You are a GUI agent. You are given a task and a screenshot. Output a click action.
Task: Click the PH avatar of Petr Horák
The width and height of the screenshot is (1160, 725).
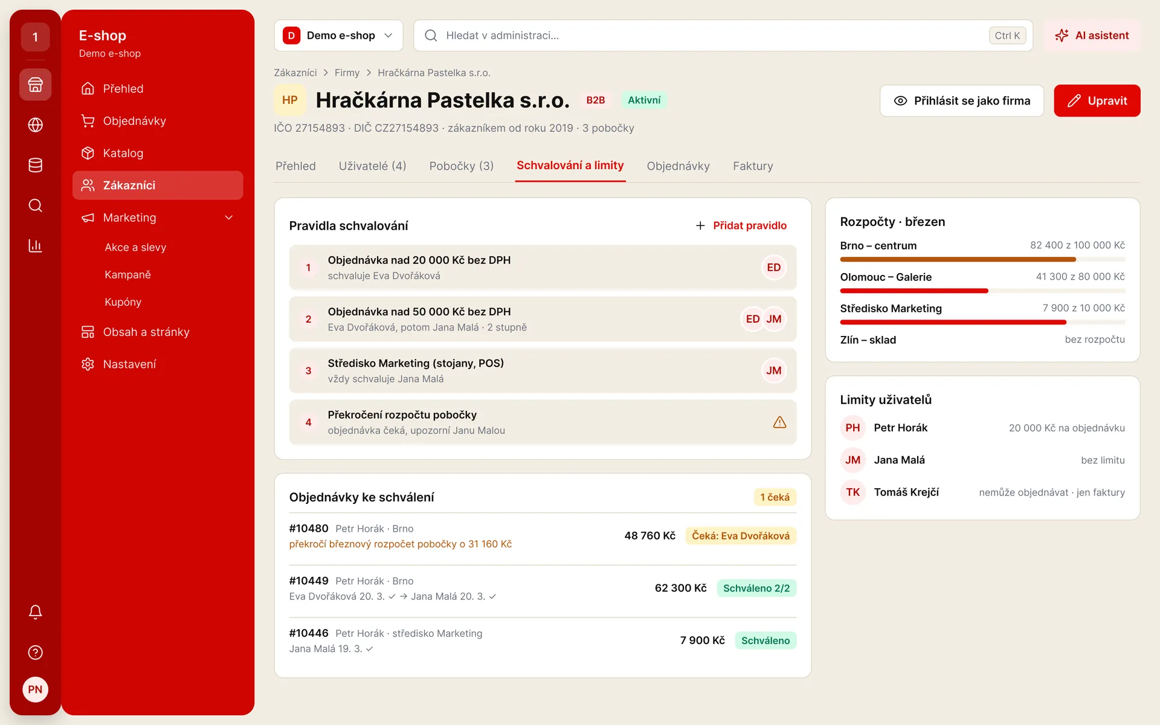click(852, 428)
